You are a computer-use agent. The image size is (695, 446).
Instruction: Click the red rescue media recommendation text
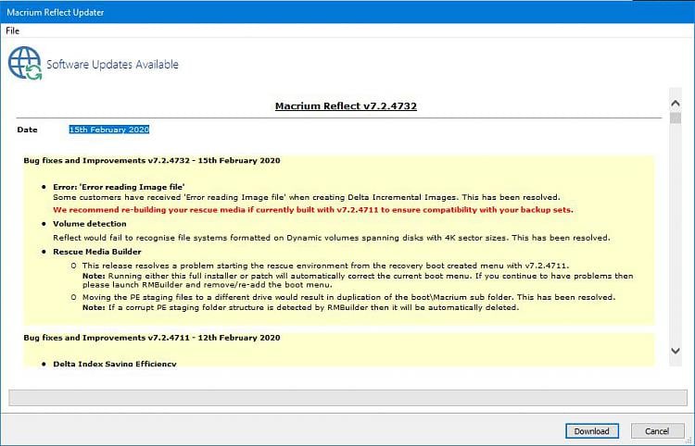click(x=313, y=210)
